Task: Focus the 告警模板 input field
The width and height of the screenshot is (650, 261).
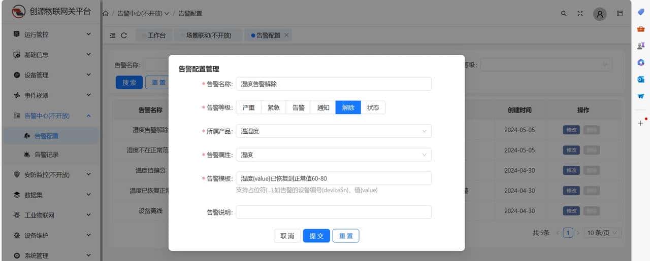Action: click(334, 178)
